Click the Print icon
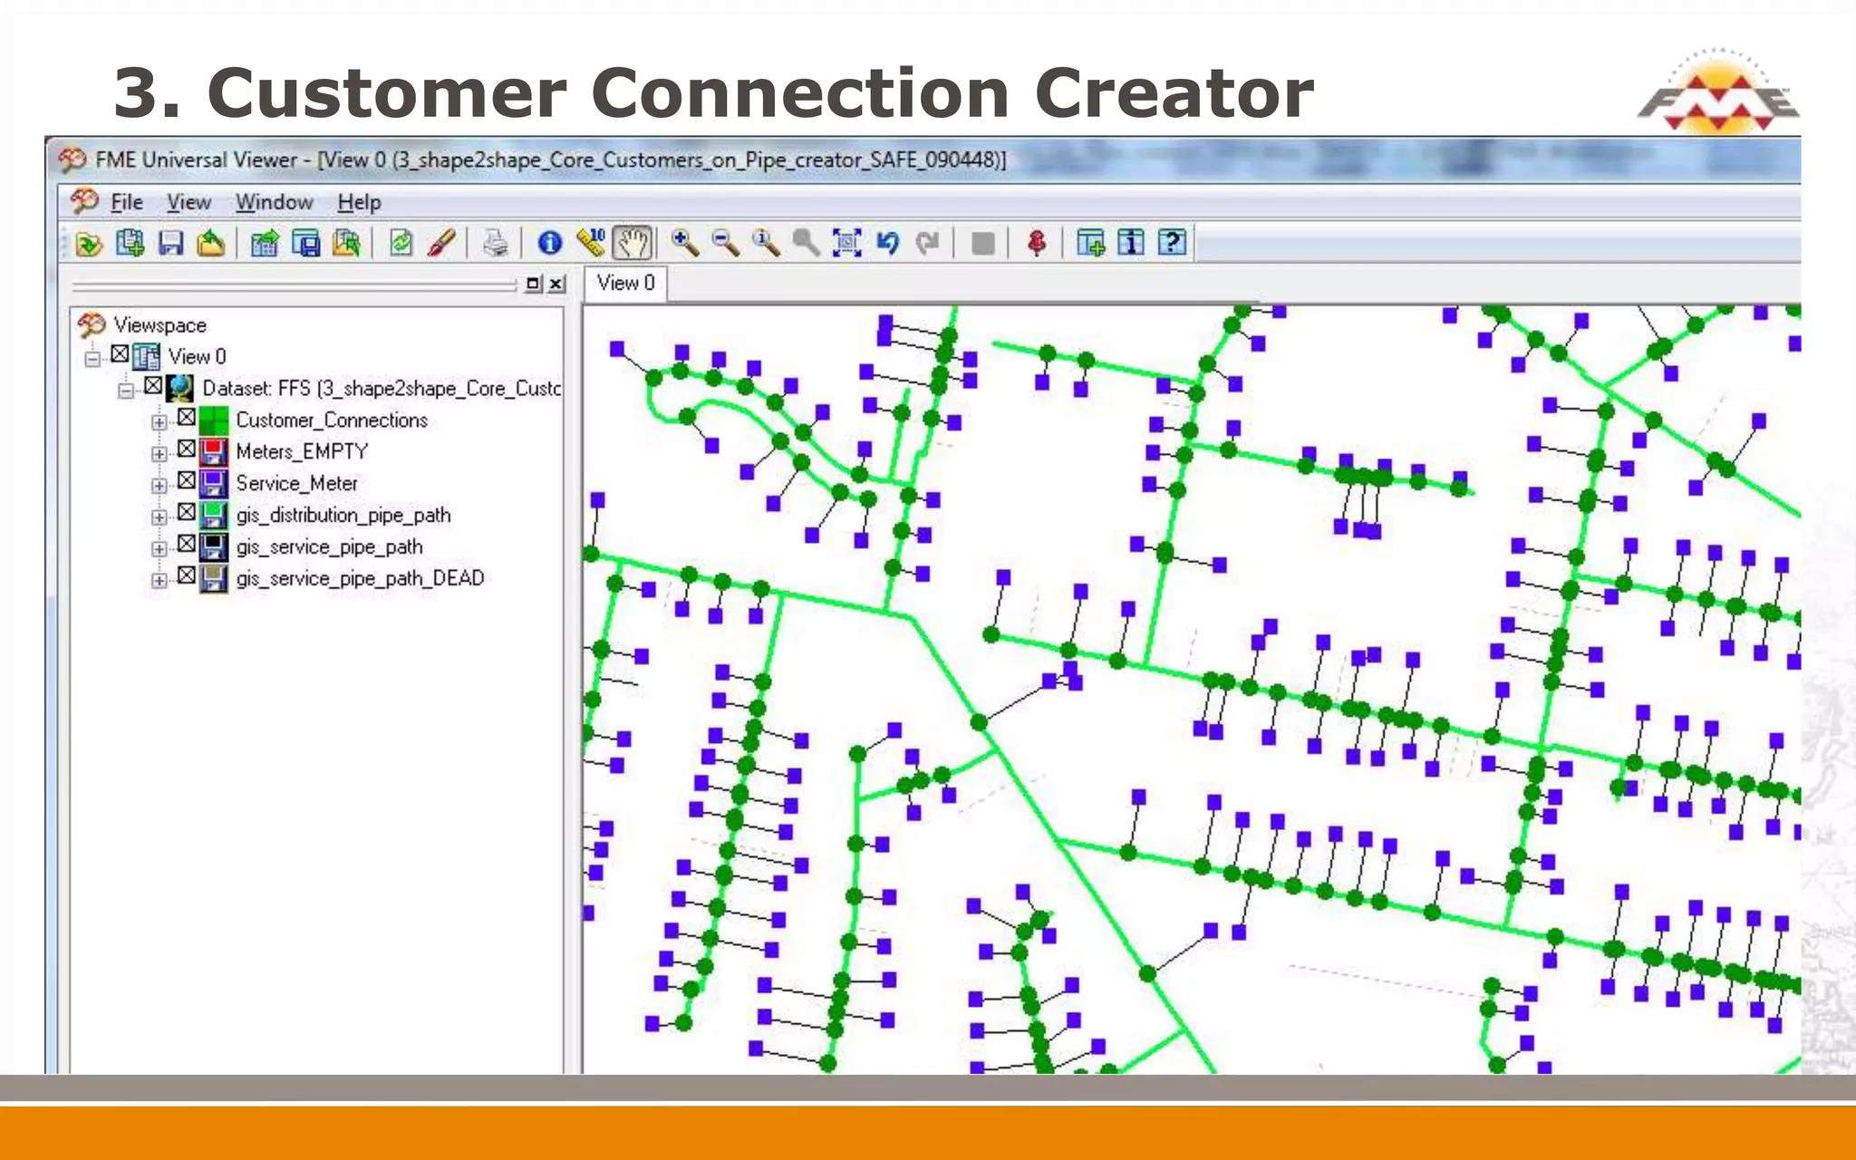 (496, 244)
